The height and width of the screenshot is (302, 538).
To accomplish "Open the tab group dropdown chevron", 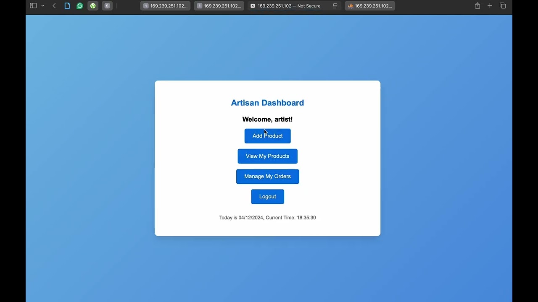I will pyautogui.click(x=42, y=6).
